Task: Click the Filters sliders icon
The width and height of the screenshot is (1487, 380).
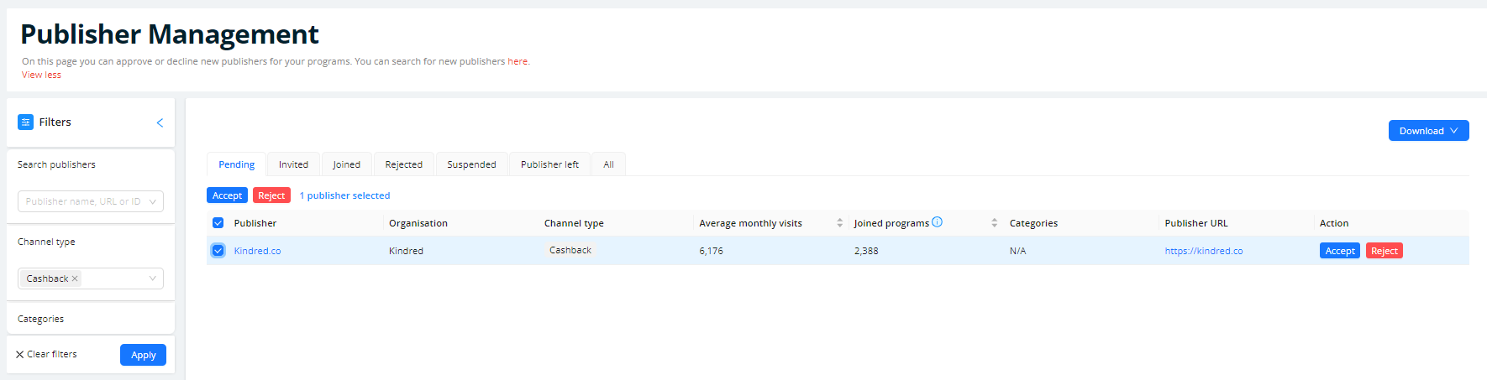Action: (25, 122)
